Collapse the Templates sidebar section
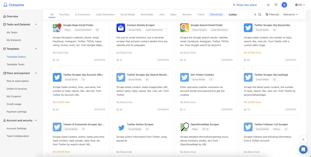Viewport: 311px width, 157px height. (36, 49)
